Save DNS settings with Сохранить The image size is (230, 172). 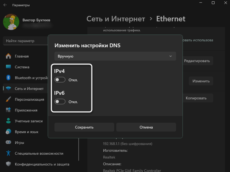tap(84, 127)
